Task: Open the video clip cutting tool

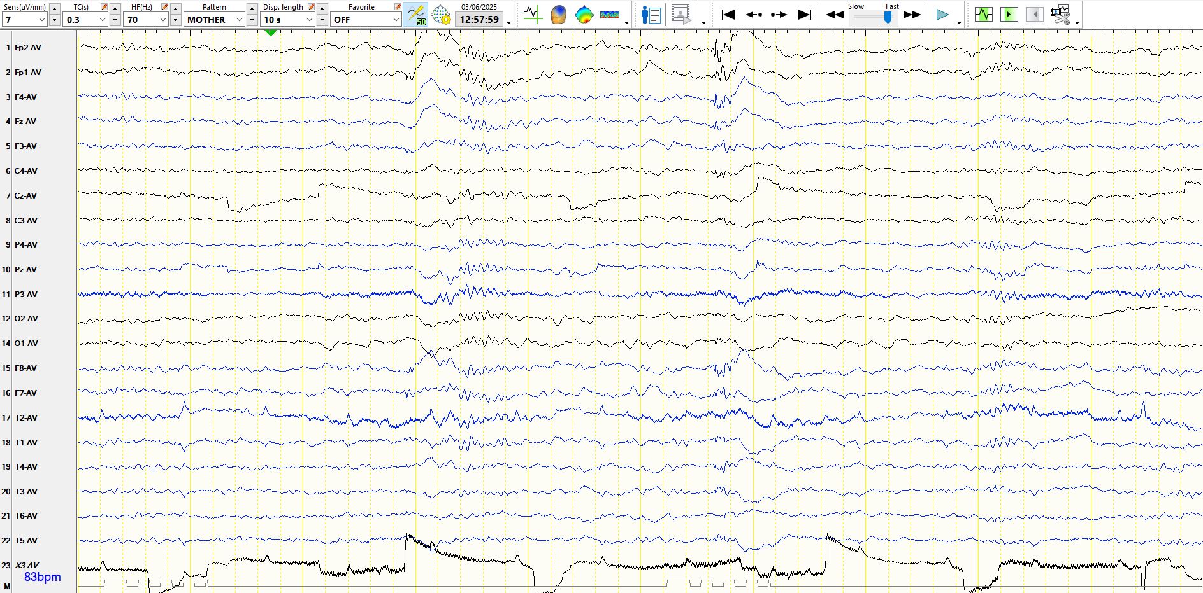Action: (1060, 15)
